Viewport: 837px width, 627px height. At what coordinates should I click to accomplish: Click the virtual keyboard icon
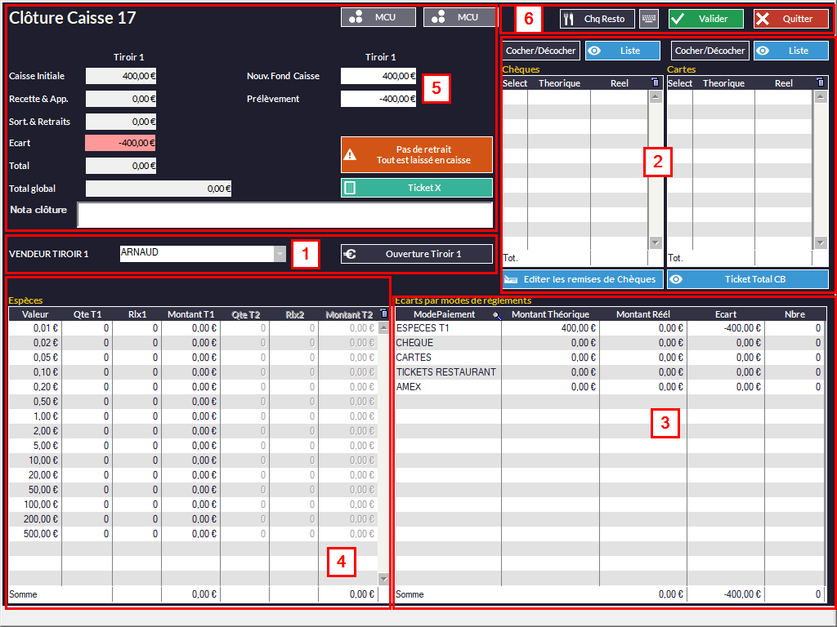tap(649, 19)
